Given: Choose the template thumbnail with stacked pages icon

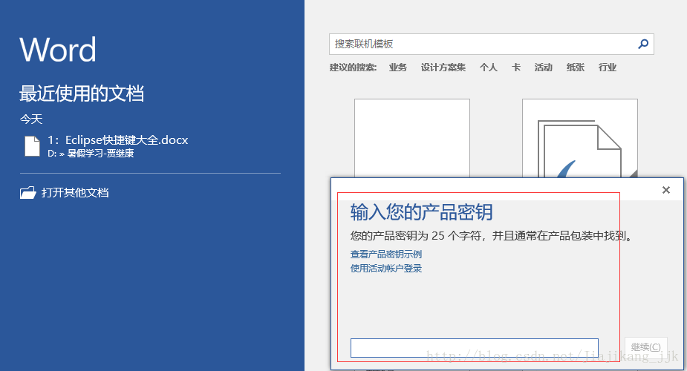Looking at the screenshot, I should point(579,138).
